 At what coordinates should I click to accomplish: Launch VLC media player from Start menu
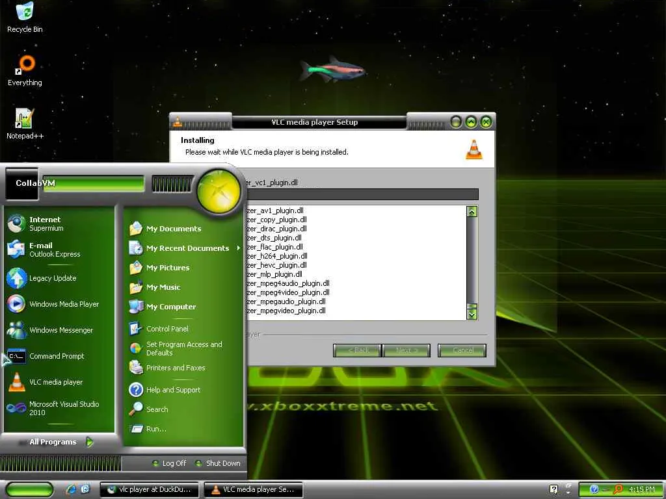click(59, 382)
